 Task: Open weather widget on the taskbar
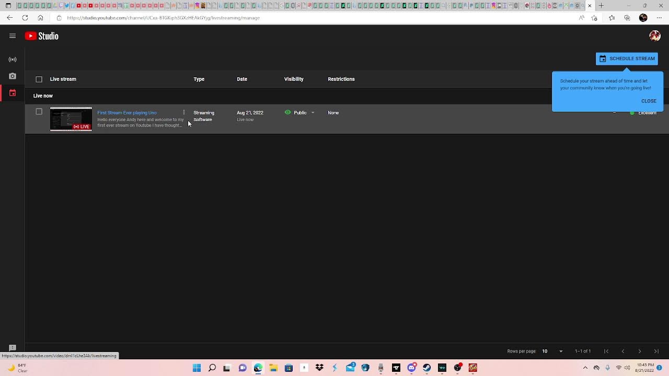pos(17,368)
